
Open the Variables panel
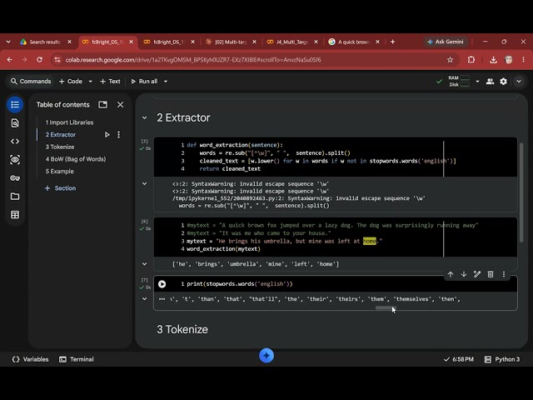point(30,359)
